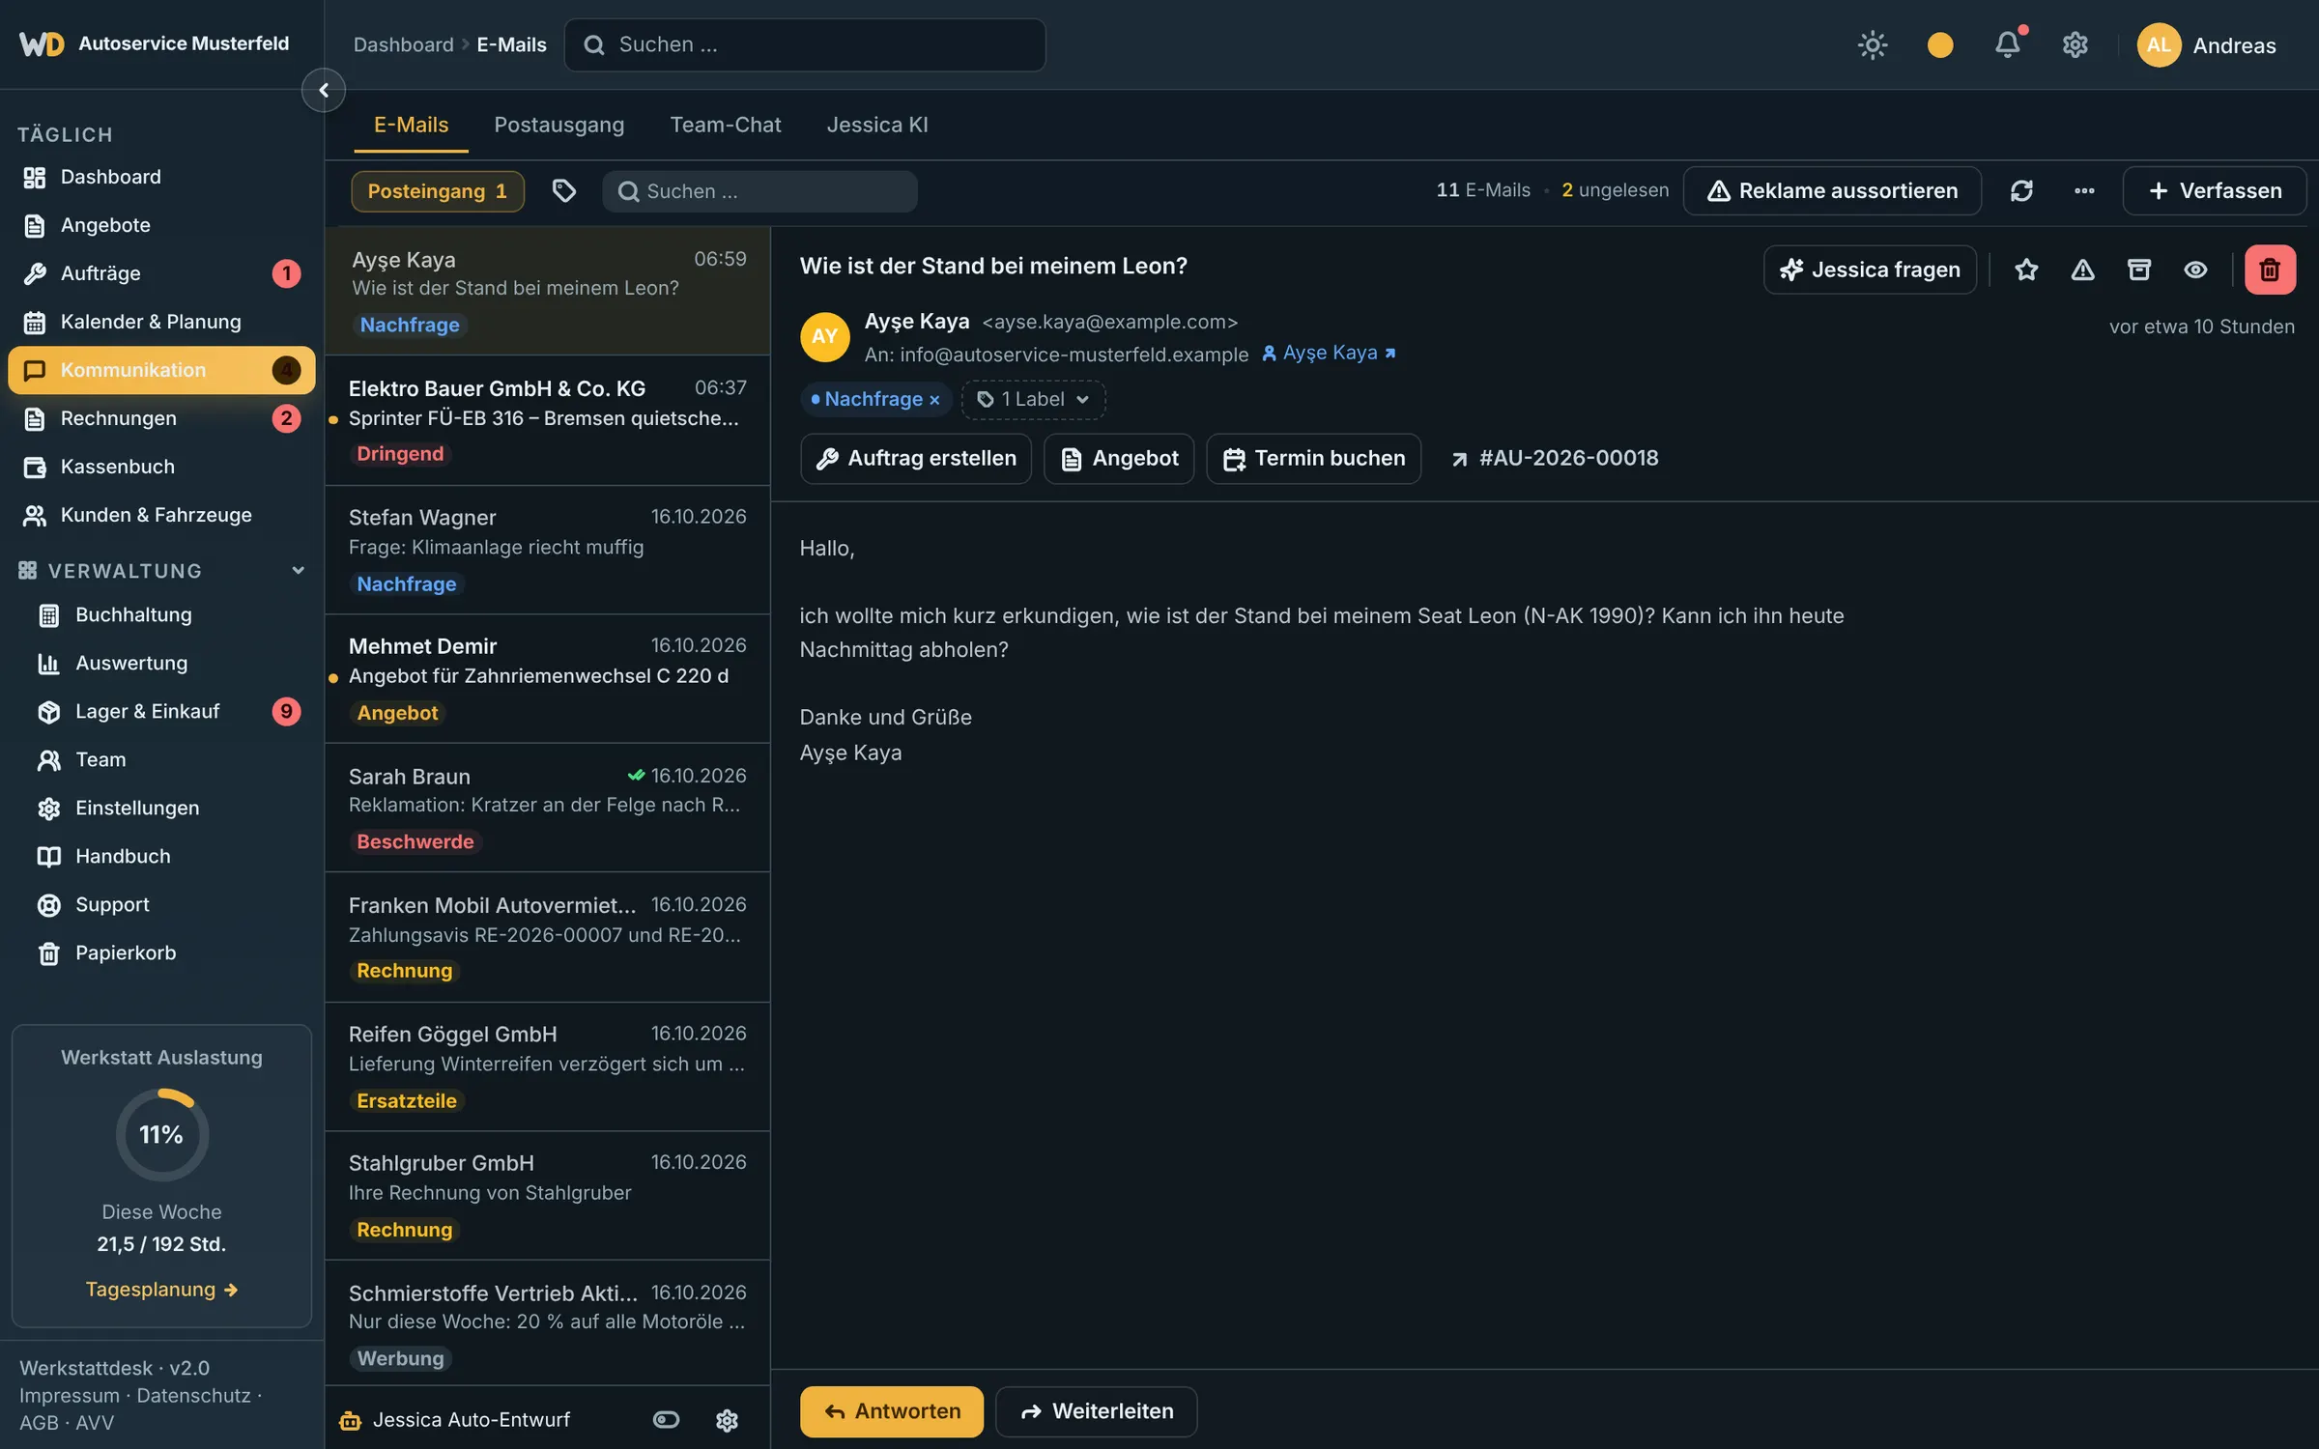Toggle read status with eye icon

point(2195,270)
